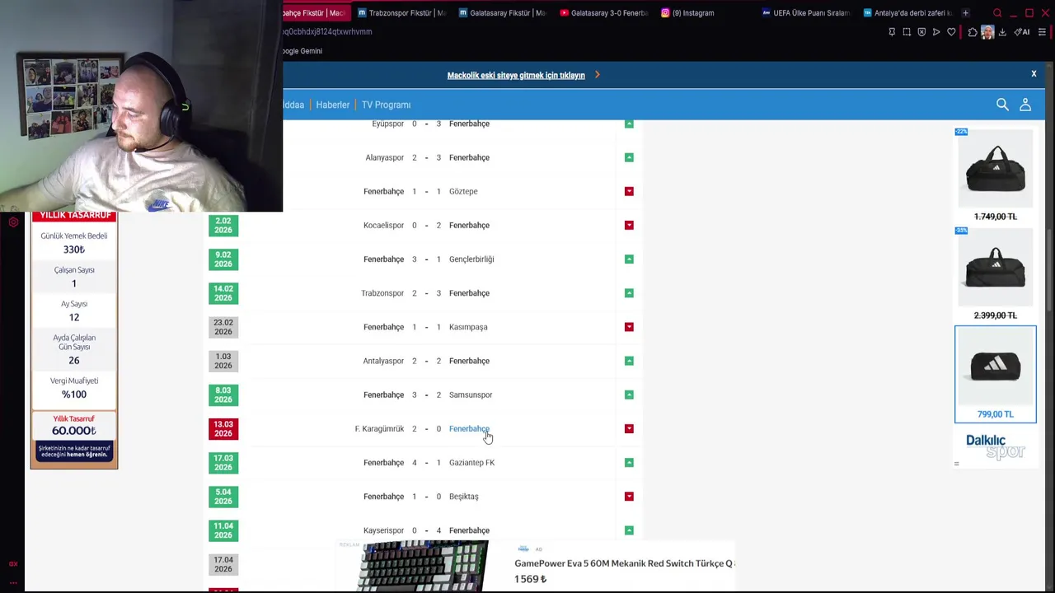Switch to Trabzonspor Fikstür tab

[401, 13]
